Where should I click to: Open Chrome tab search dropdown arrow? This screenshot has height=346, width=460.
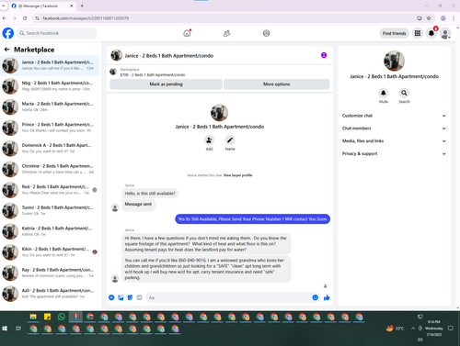tap(4, 6)
